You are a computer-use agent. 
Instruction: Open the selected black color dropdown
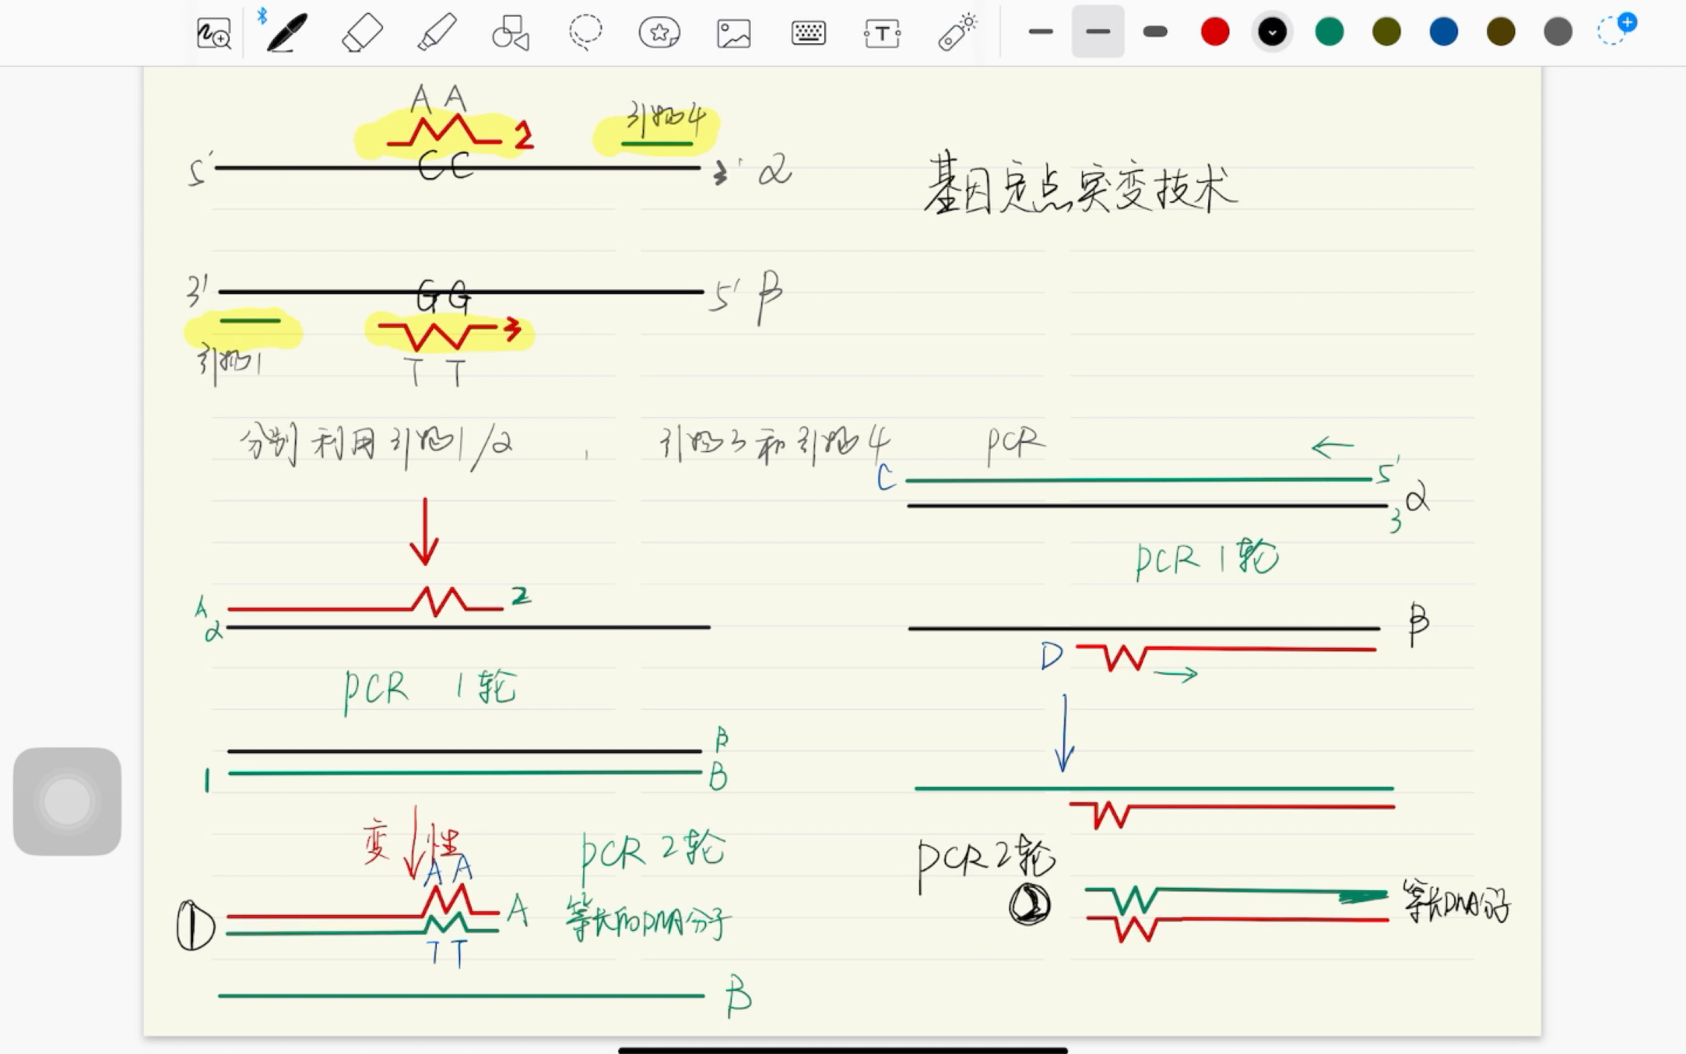point(1273,32)
